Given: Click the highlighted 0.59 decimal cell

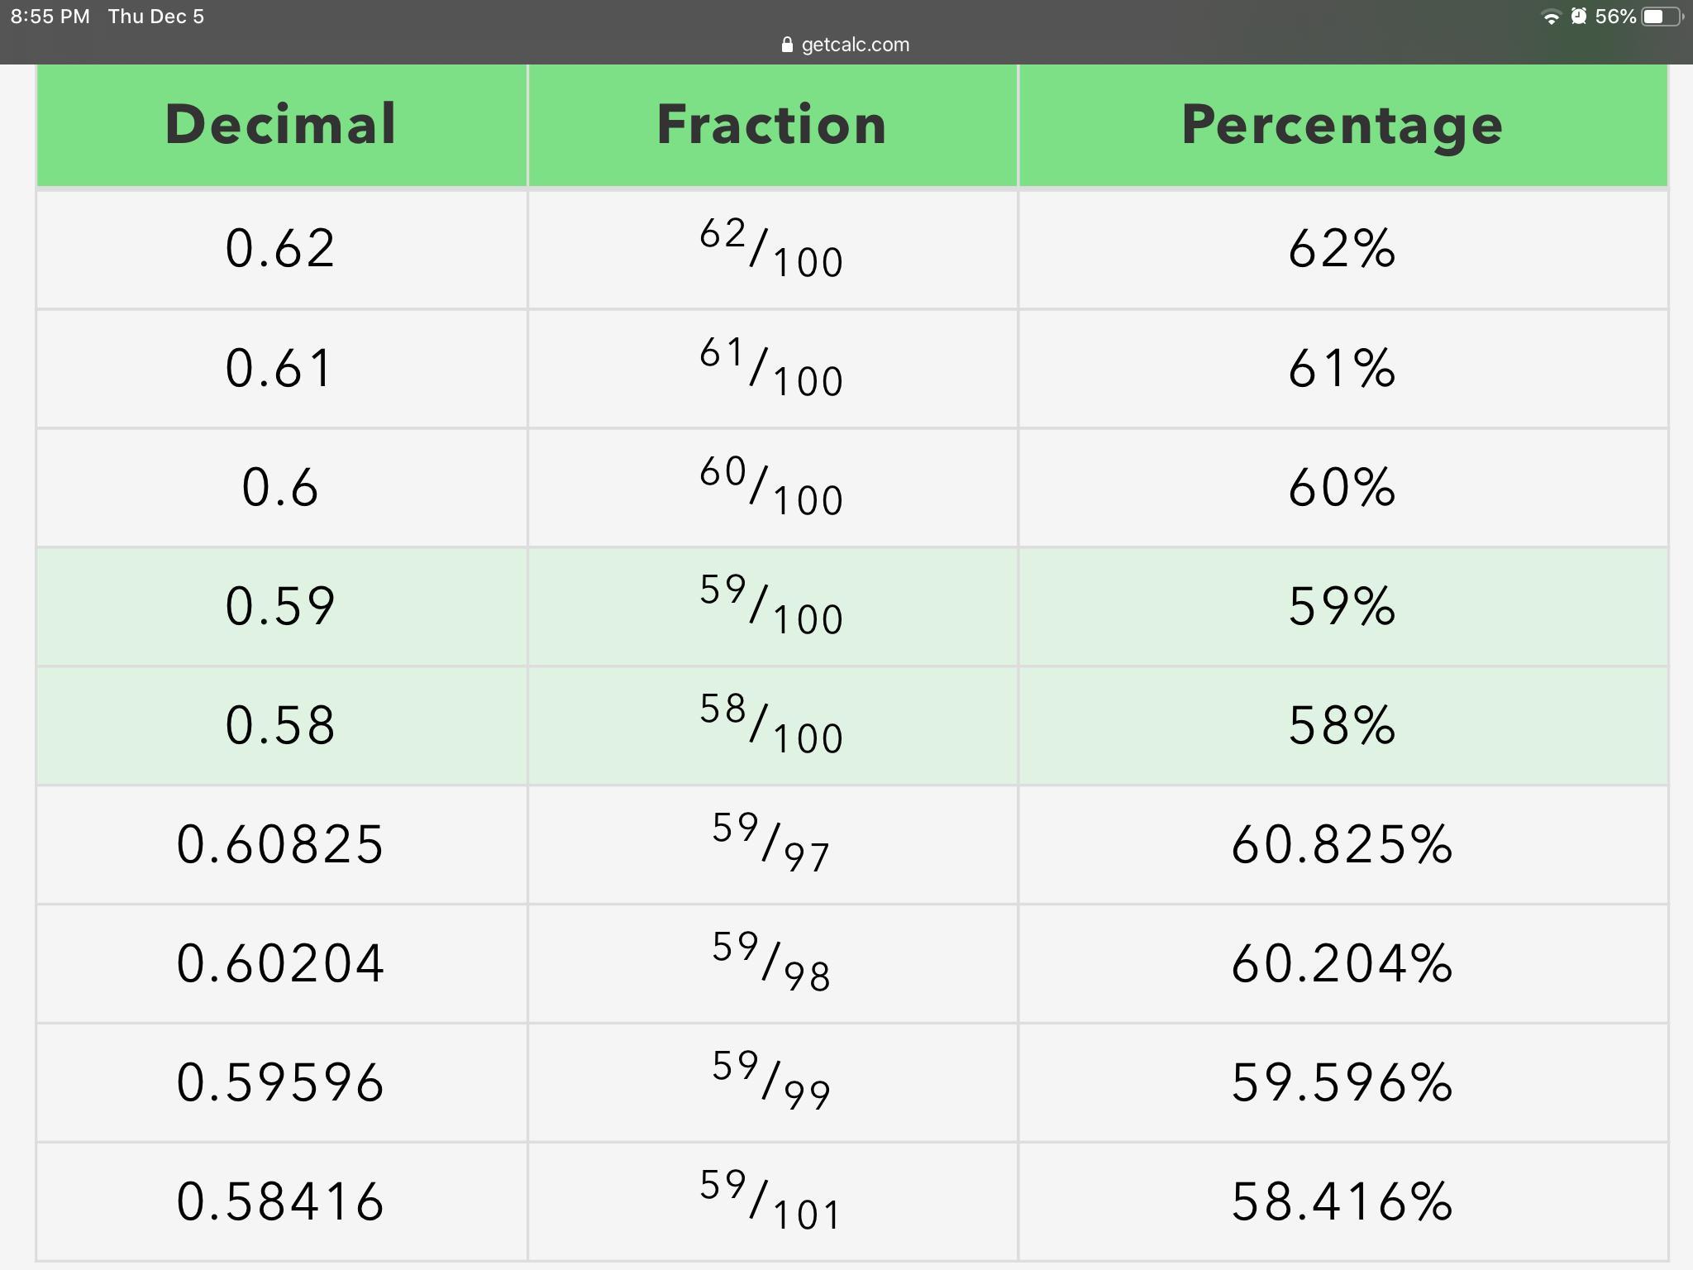Looking at the screenshot, I should 281,606.
